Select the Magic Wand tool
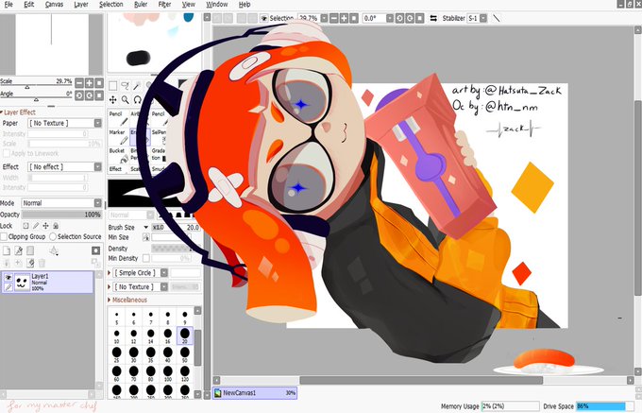This screenshot has width=642, height=413. tap(137, 86)
